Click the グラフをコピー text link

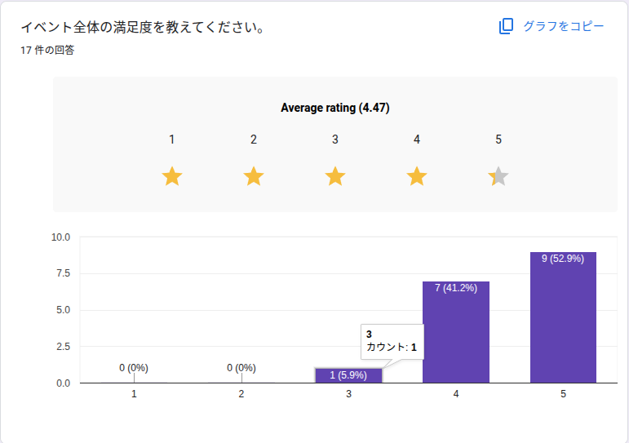(564, 26)
